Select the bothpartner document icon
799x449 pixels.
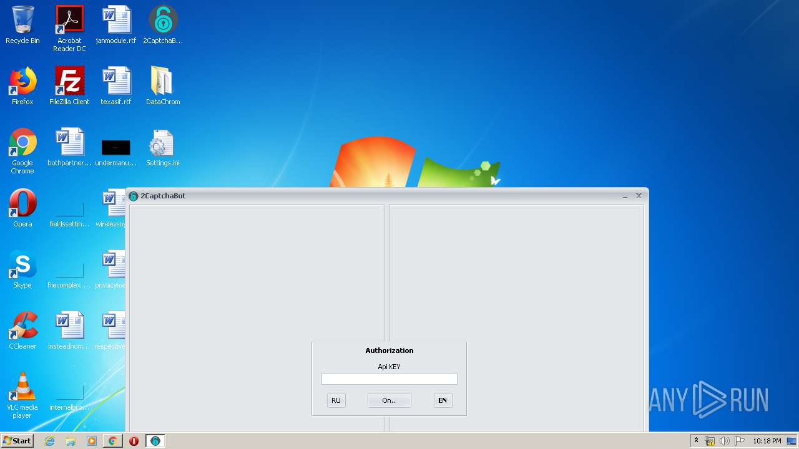pos(69,147)
